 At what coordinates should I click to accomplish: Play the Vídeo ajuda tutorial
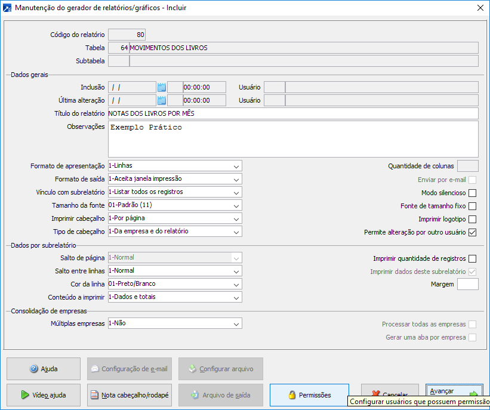pos(43,394)
